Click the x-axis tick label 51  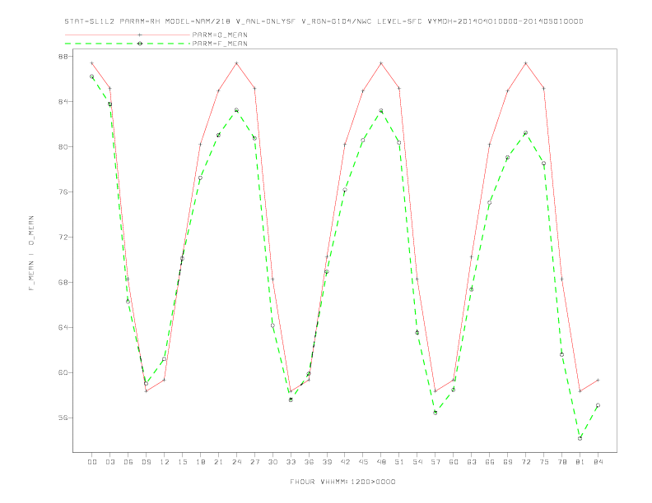click(x=399, y=462)
